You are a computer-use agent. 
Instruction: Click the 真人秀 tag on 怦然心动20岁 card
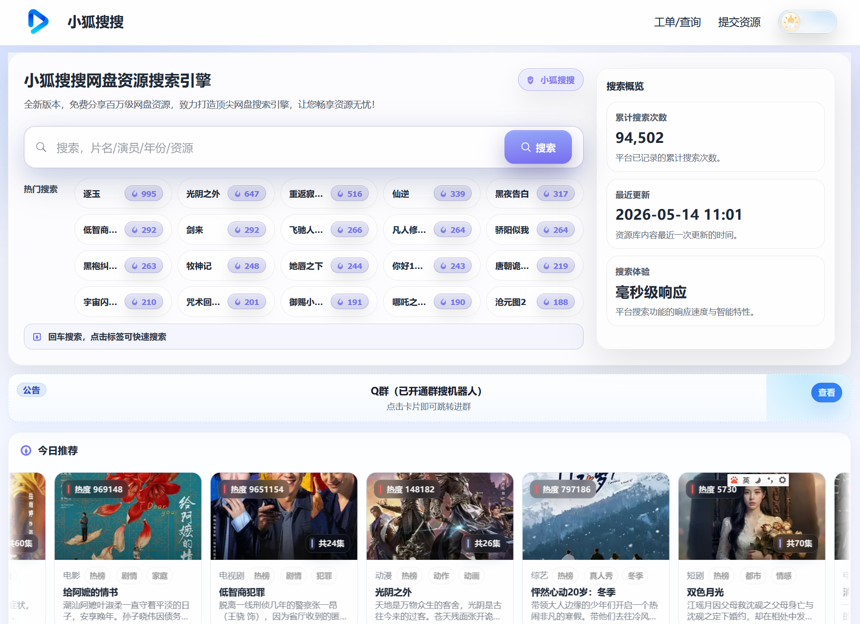pos(601,576)
